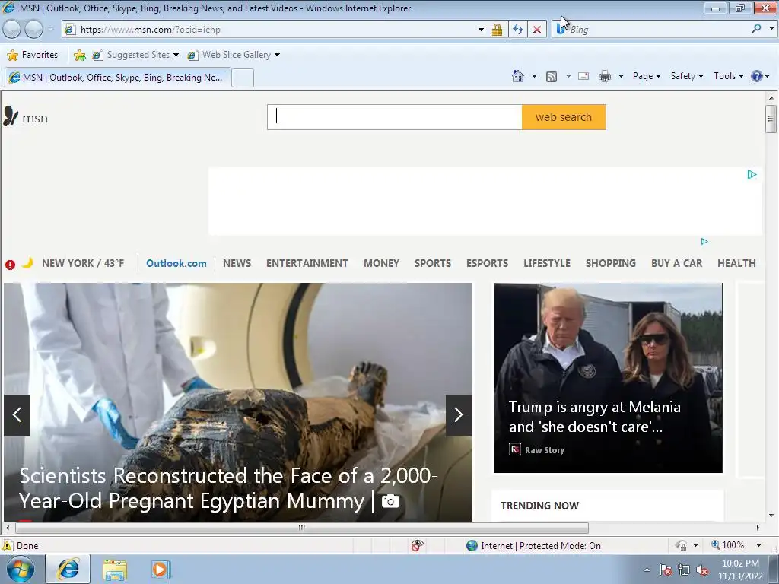Click the red weather alert icon
The width and height of the screenshot is (779, 584).
coord(10,265)
